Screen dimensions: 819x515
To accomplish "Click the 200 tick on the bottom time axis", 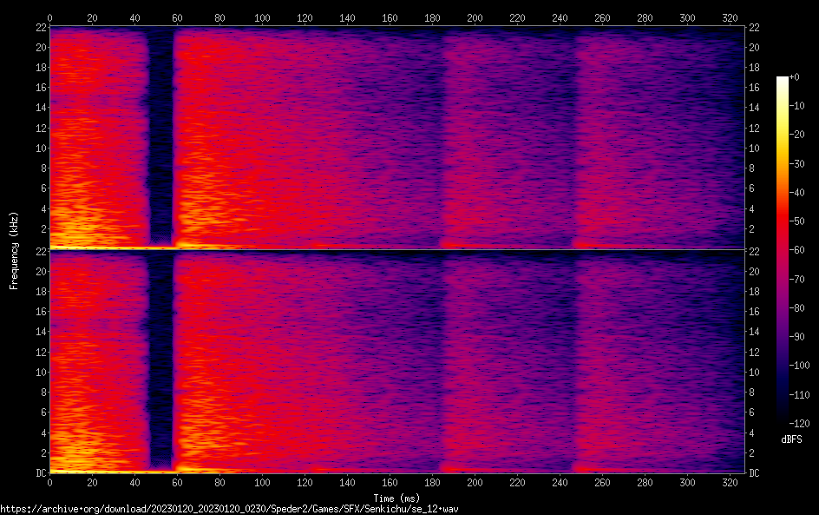I will [475, 481].
